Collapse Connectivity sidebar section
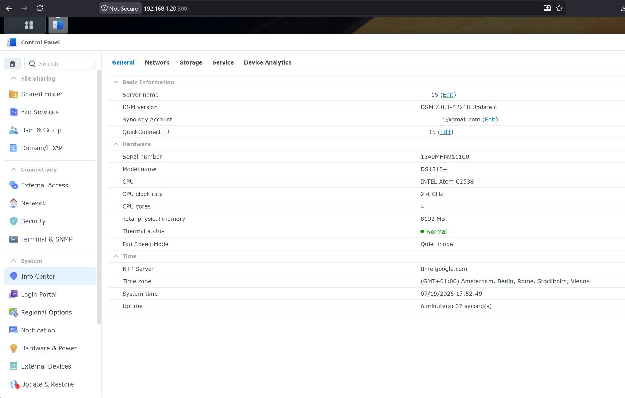Screen dimensions: 625x398 14,170
